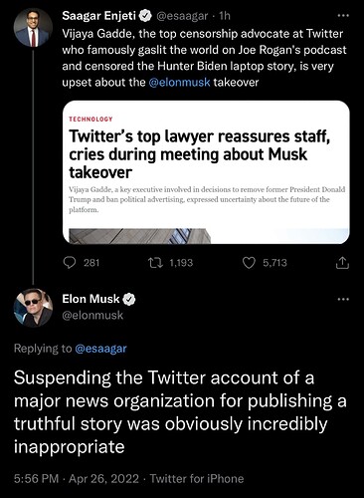Screen dimensions: 364x498
Task: Click the Twitter for iPhone source label
Action: point(197,479)
